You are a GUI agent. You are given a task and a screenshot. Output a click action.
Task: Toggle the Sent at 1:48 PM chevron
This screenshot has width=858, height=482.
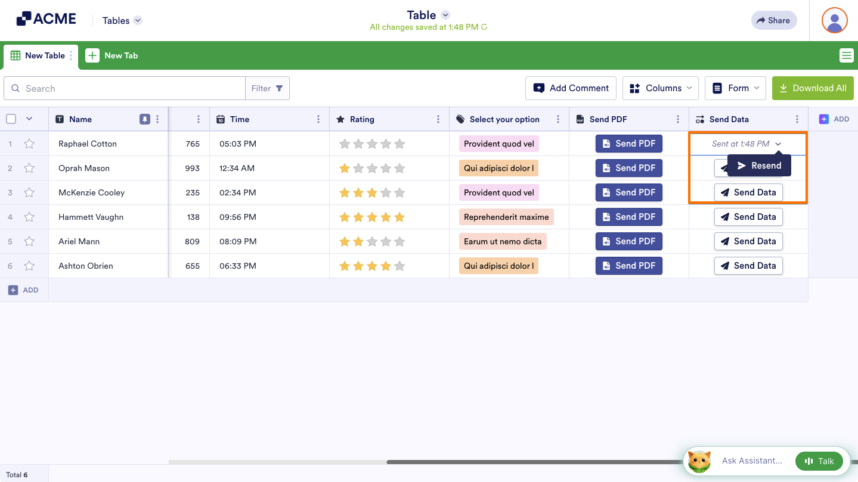pos(778,144)
